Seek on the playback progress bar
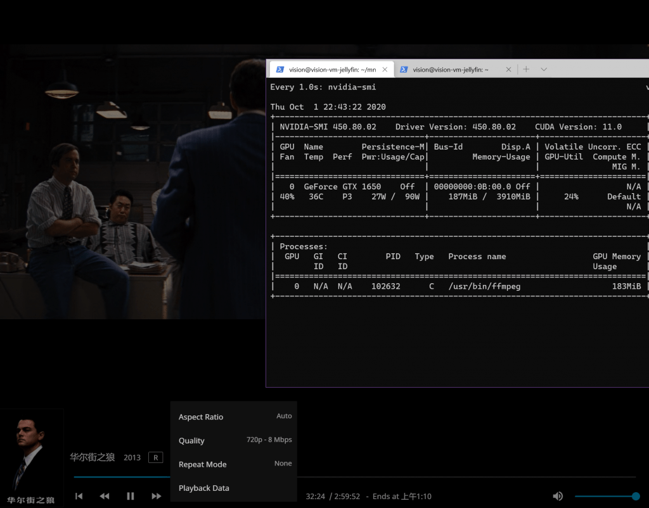Screen dimensions: 649x508 (354, 477)
